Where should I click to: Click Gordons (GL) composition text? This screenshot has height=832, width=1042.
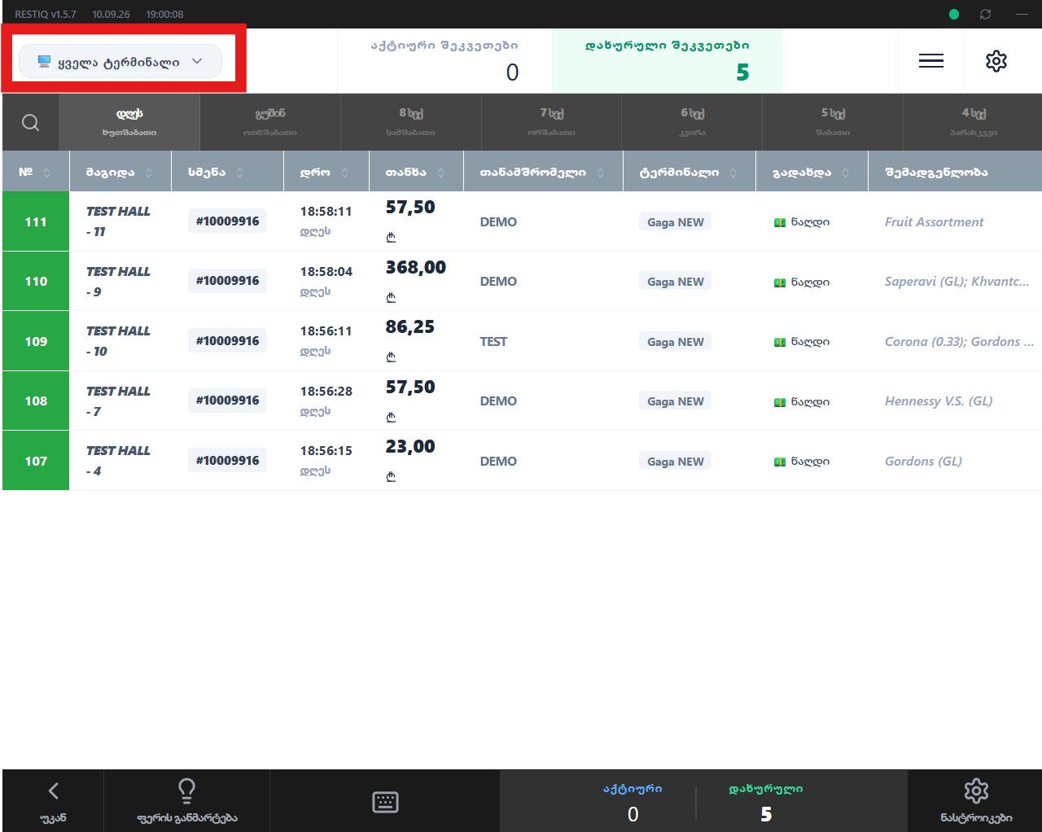click(923, 461)
